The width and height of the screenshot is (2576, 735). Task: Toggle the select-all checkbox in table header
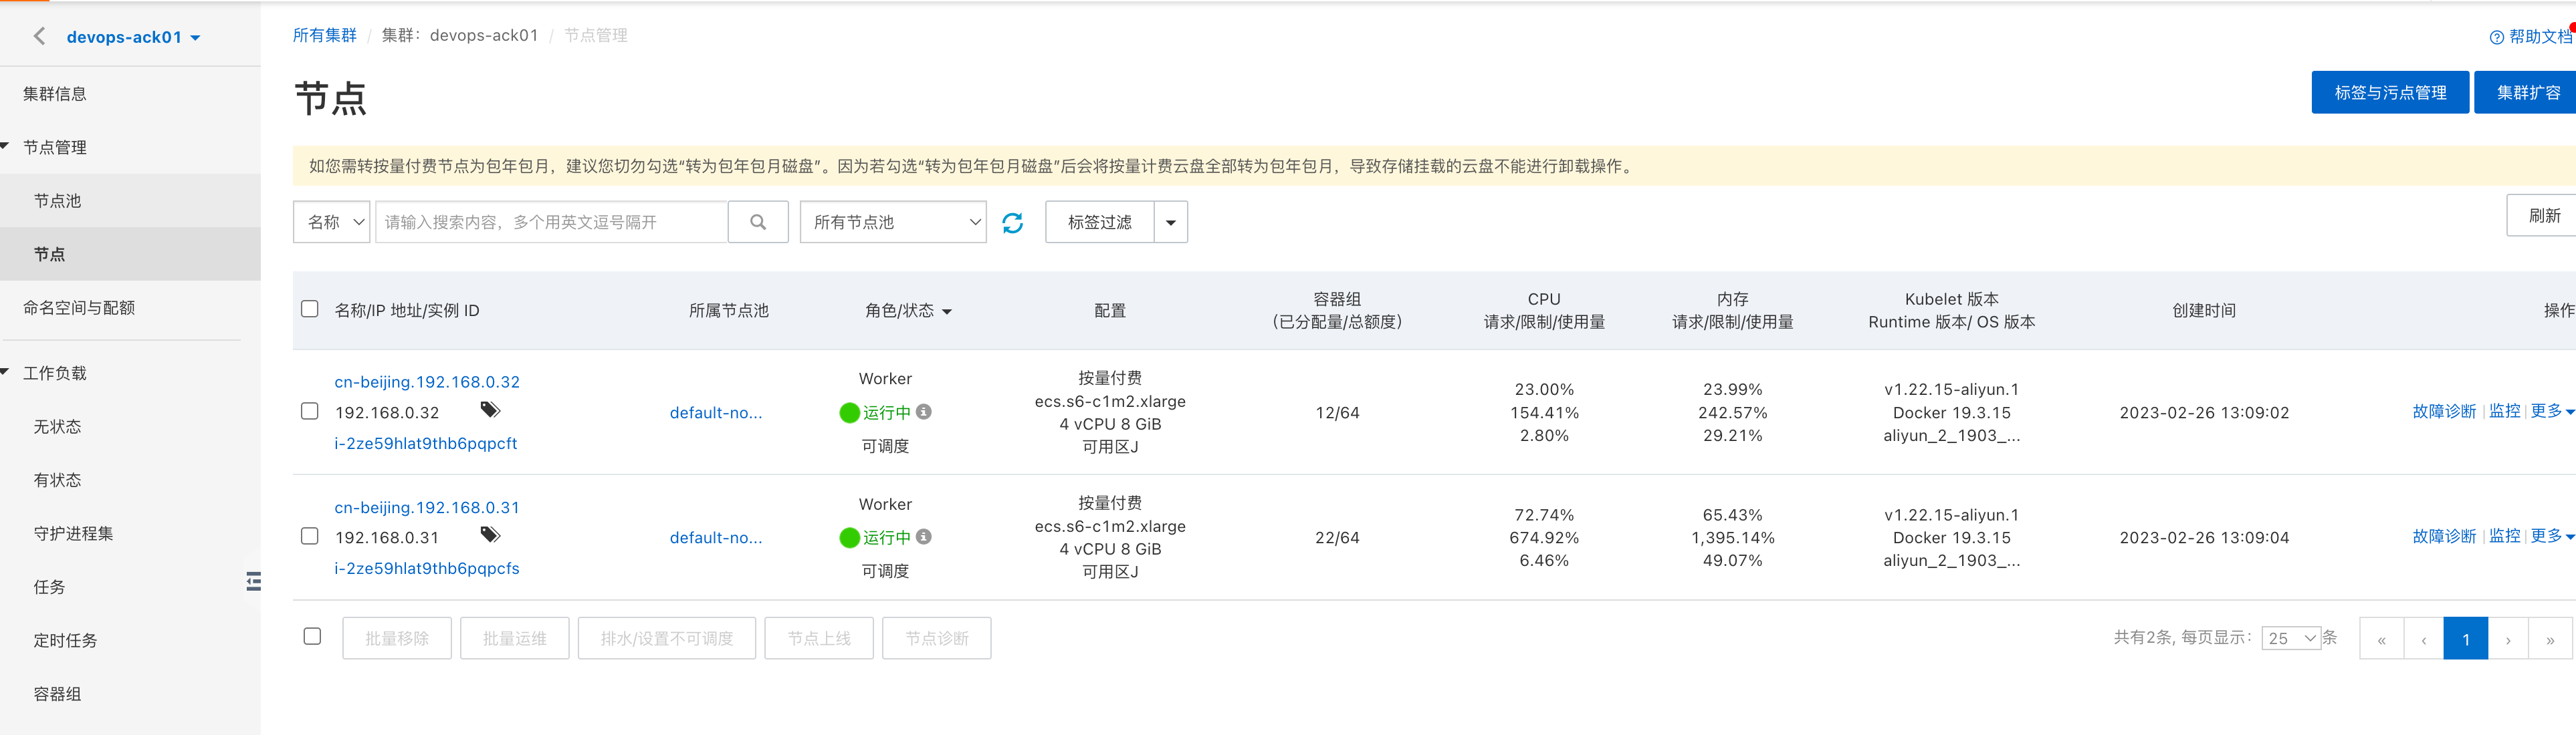coord(310,309)
